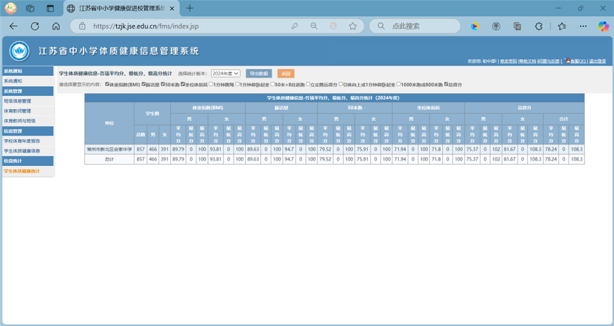Click the browser address bar URL
This screenshot has width=614, height=326.
(146, 26)
